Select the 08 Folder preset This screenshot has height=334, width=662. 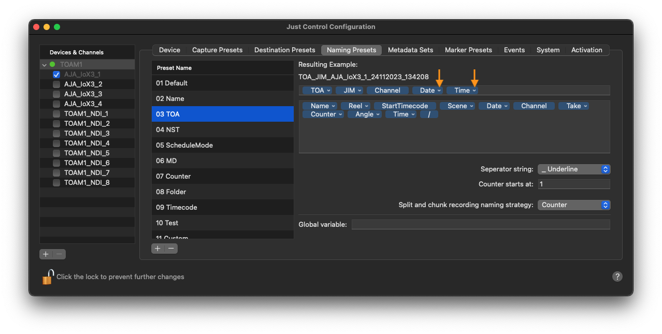point(223,192)
